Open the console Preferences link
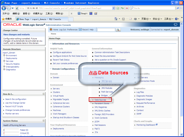The image size is (184, 137). pos(72,30)
